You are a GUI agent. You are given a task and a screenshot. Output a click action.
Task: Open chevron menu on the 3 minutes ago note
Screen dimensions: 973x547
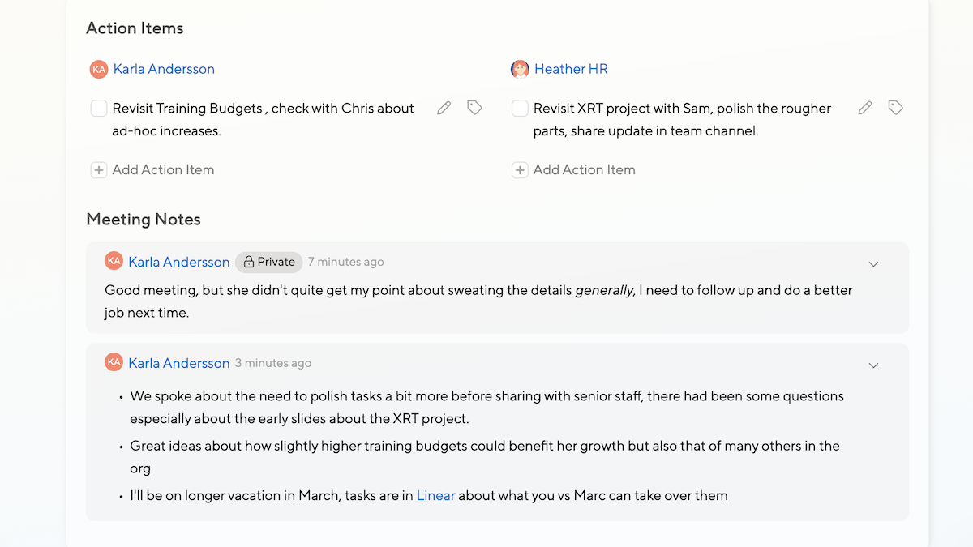873,365
